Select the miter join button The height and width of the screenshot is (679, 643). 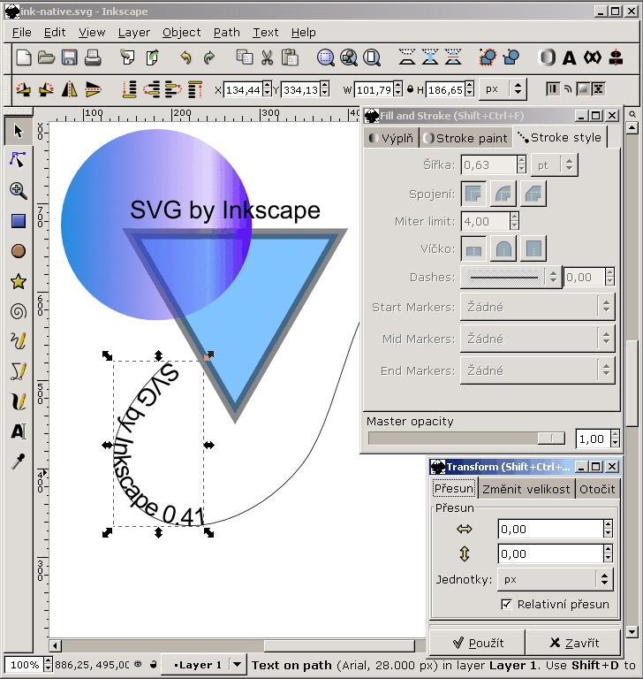click(x=473, y=194)
